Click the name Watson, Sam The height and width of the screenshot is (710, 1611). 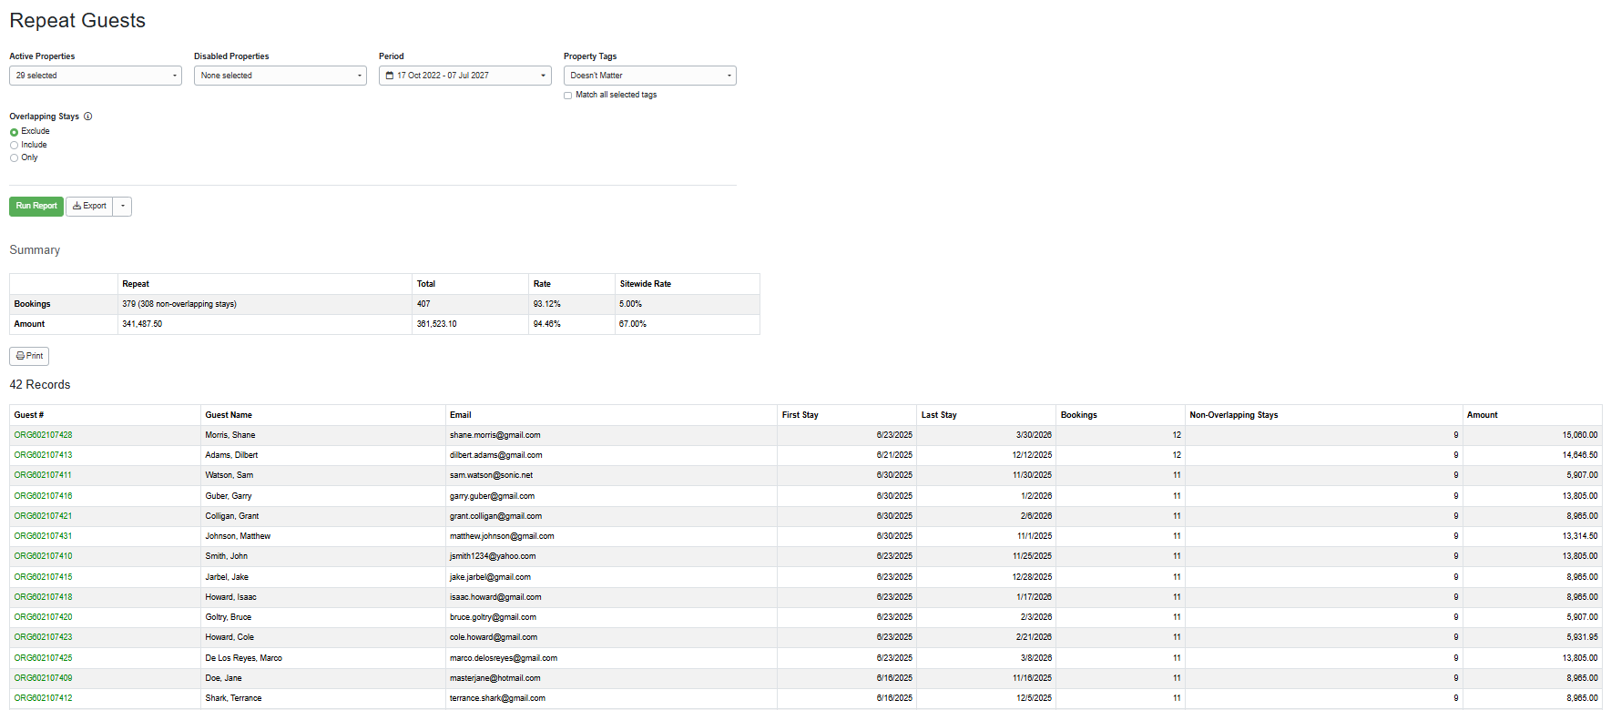(229, 475)
